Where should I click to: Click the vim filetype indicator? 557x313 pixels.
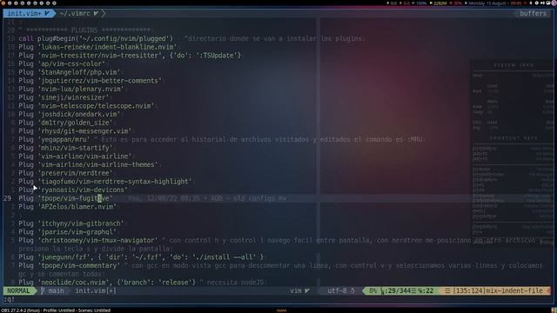(299, 290)
